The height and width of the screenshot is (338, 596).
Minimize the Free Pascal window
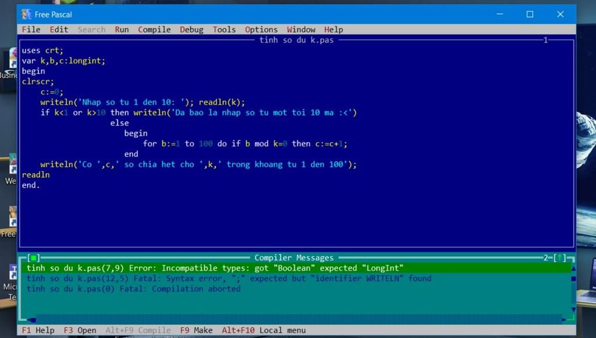500,15
